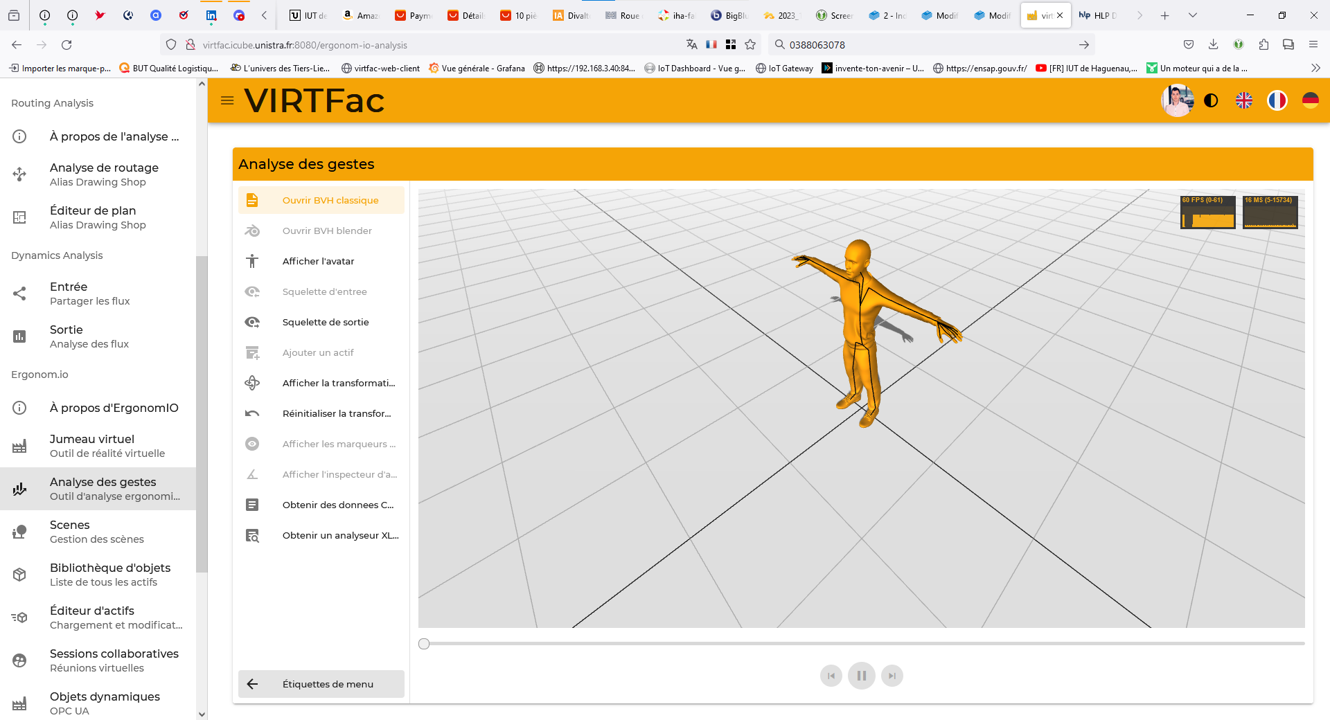
Task: Click Réinitialiser la transformation undo icon
Action: pos(252,413)
